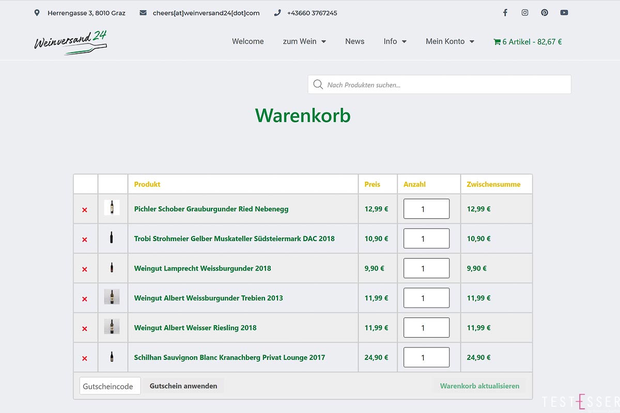Open Weingut Lamprecht Weissburgunder 2018 link
The height and width of the screenshot is (413, 620).
(x=203, y=268)
